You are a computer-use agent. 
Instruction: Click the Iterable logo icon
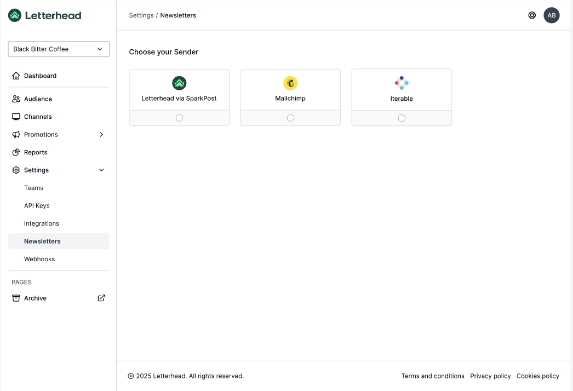coord(402,83)
